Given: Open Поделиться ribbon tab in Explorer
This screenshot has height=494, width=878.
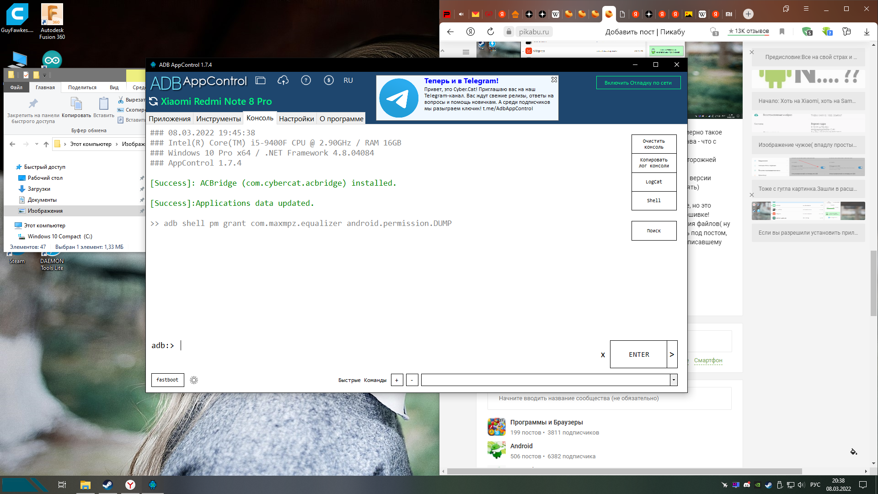Looking at the screenshot, I should coord(82,87).
